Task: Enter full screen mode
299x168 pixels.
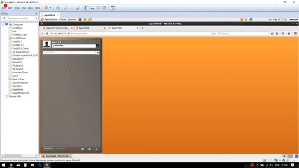Action: pyautogui.click(x=98, y=8)
